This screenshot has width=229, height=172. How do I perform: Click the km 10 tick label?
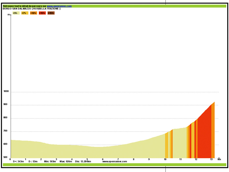(165, 159)
